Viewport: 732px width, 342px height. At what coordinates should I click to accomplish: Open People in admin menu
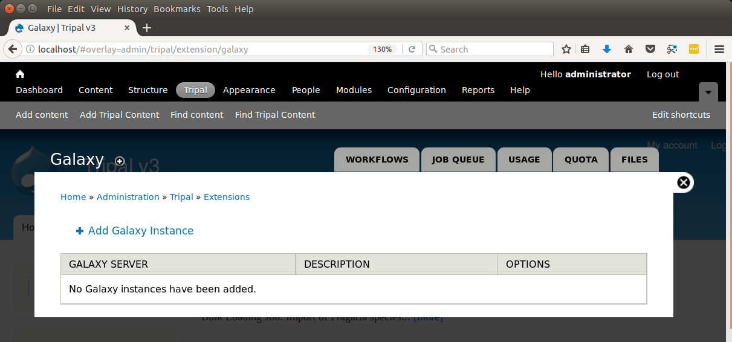(306, 90)
